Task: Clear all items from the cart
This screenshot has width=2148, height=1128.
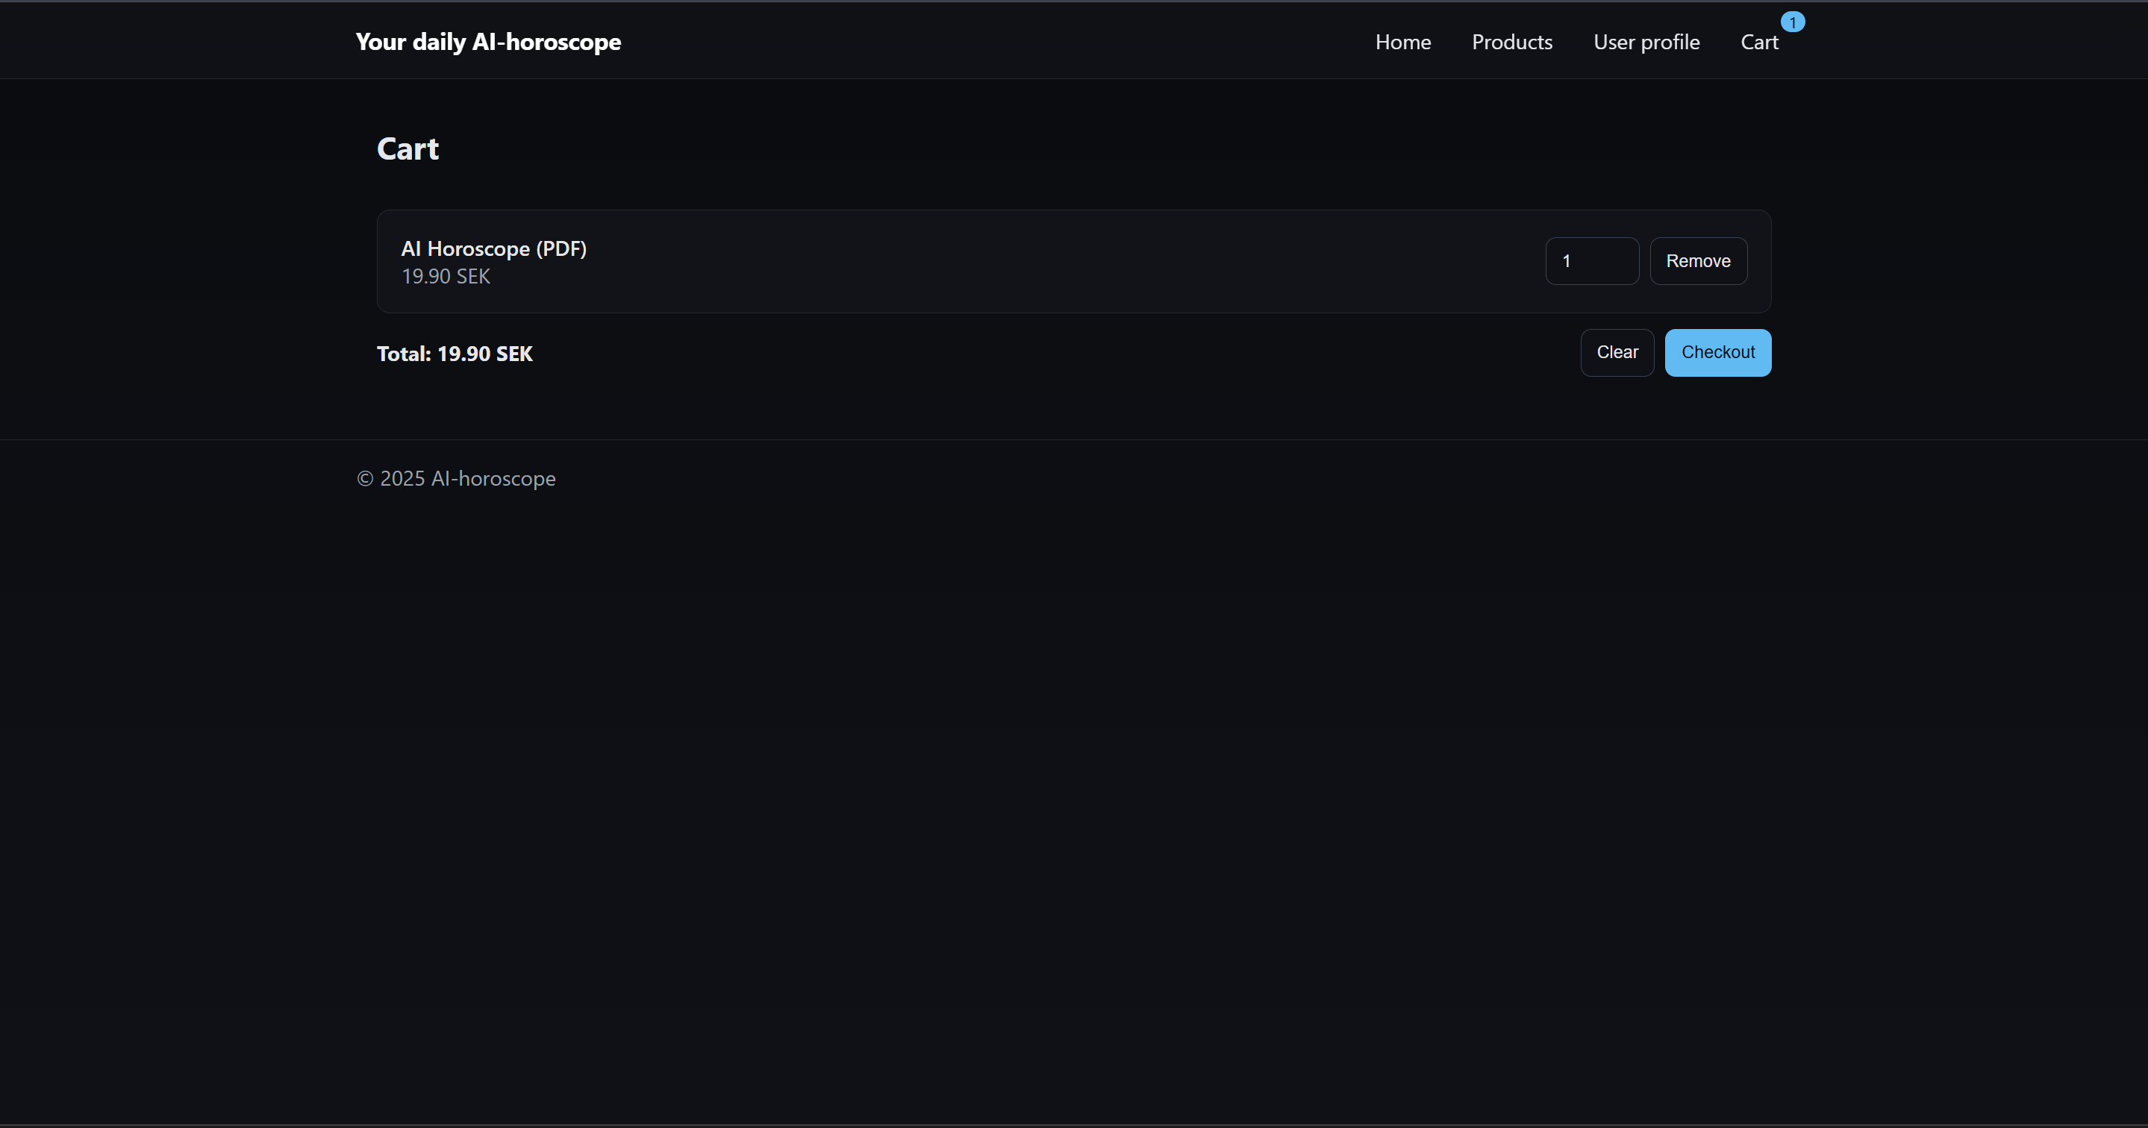Action: [1616, 353]
